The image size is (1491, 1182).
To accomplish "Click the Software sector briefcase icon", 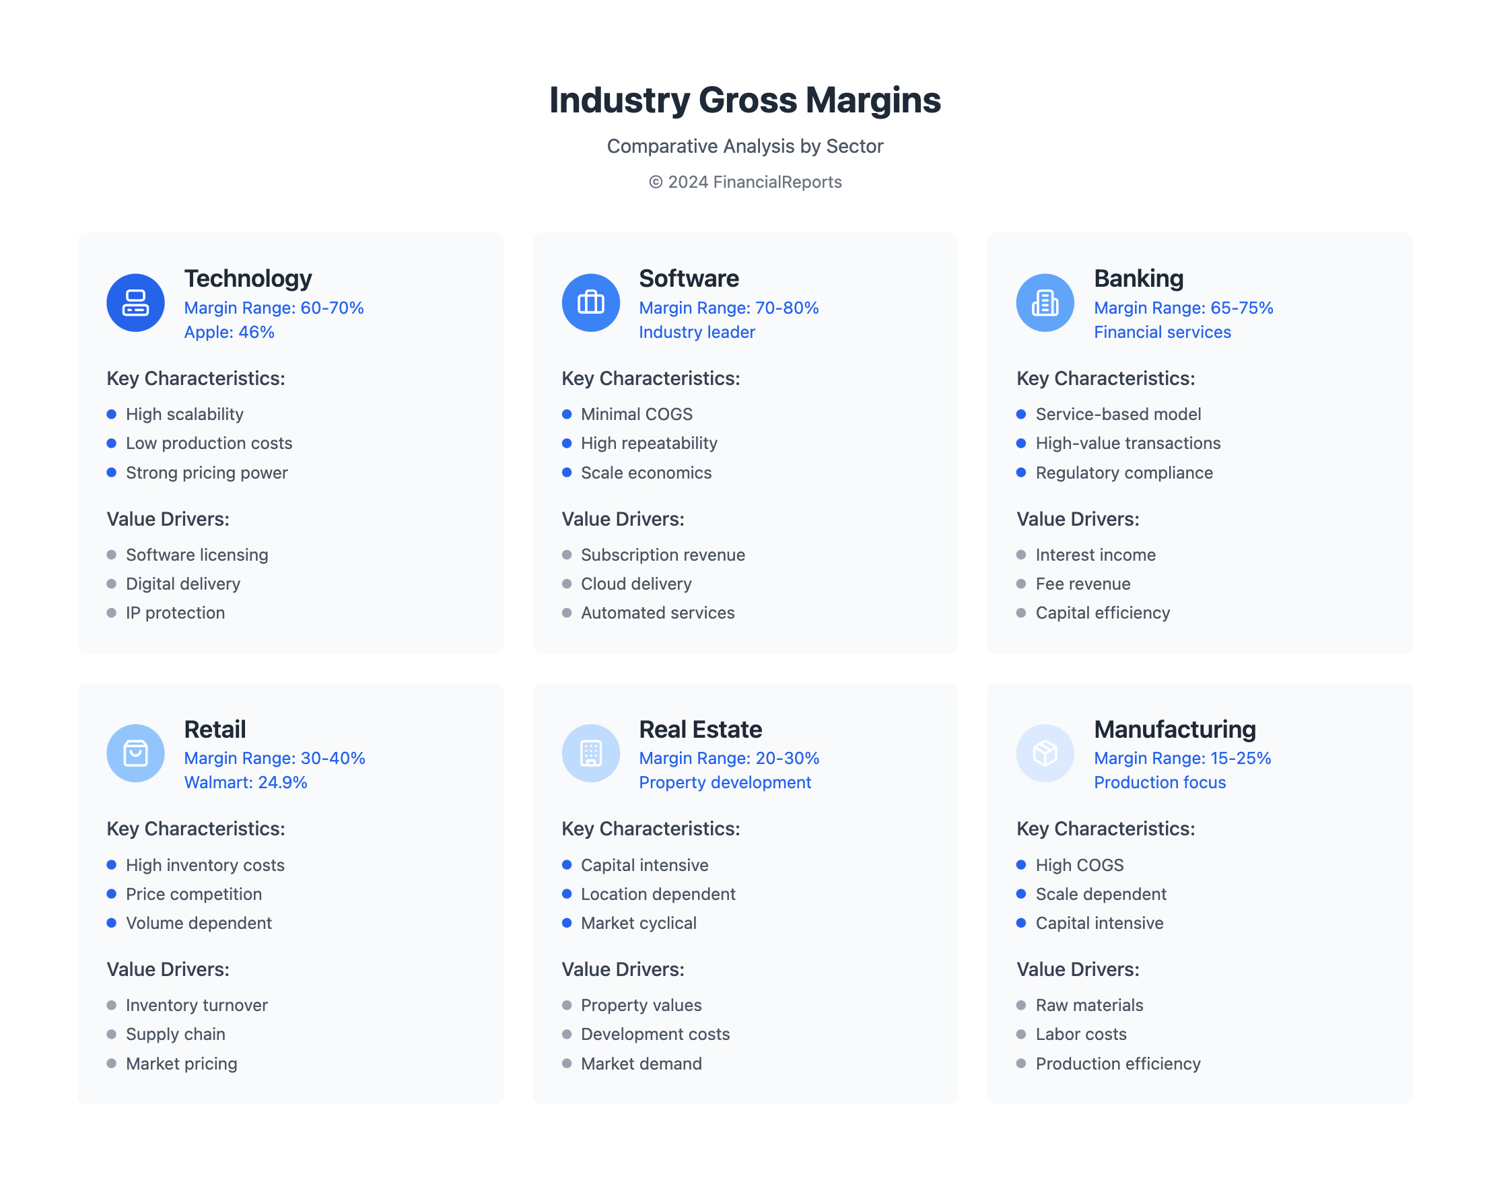I will [590, 302].
